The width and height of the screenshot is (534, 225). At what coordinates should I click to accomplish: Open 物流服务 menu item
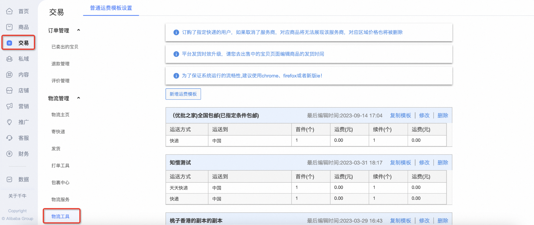click(x=60, y=199)
